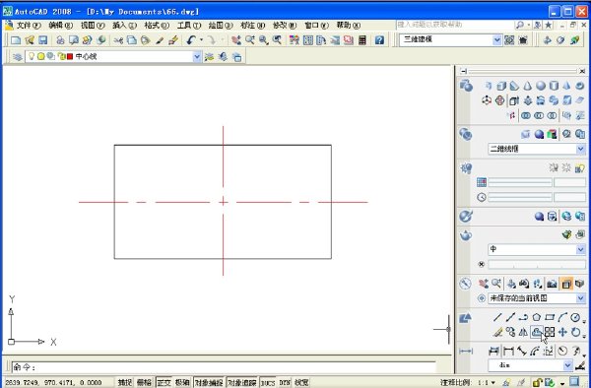The height and width of the screenshot is (388, 591).
Task: Select the Move tool icon
Action: coord(562,332)
